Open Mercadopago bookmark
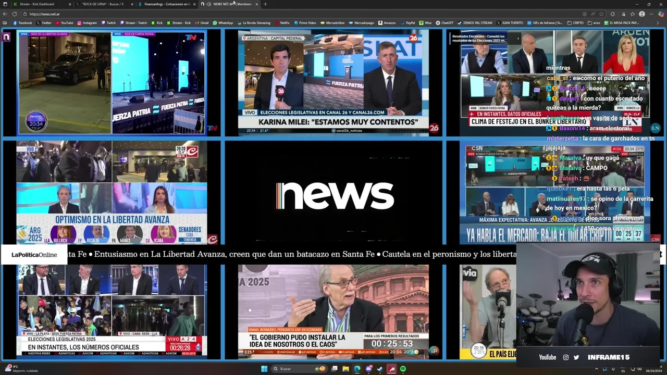Image resolution: width=667 pixels, height=375 pixels. tap(361, 23)
